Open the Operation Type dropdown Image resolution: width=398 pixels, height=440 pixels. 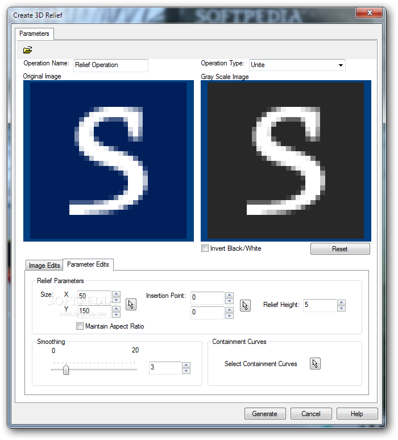click(297, 65)
